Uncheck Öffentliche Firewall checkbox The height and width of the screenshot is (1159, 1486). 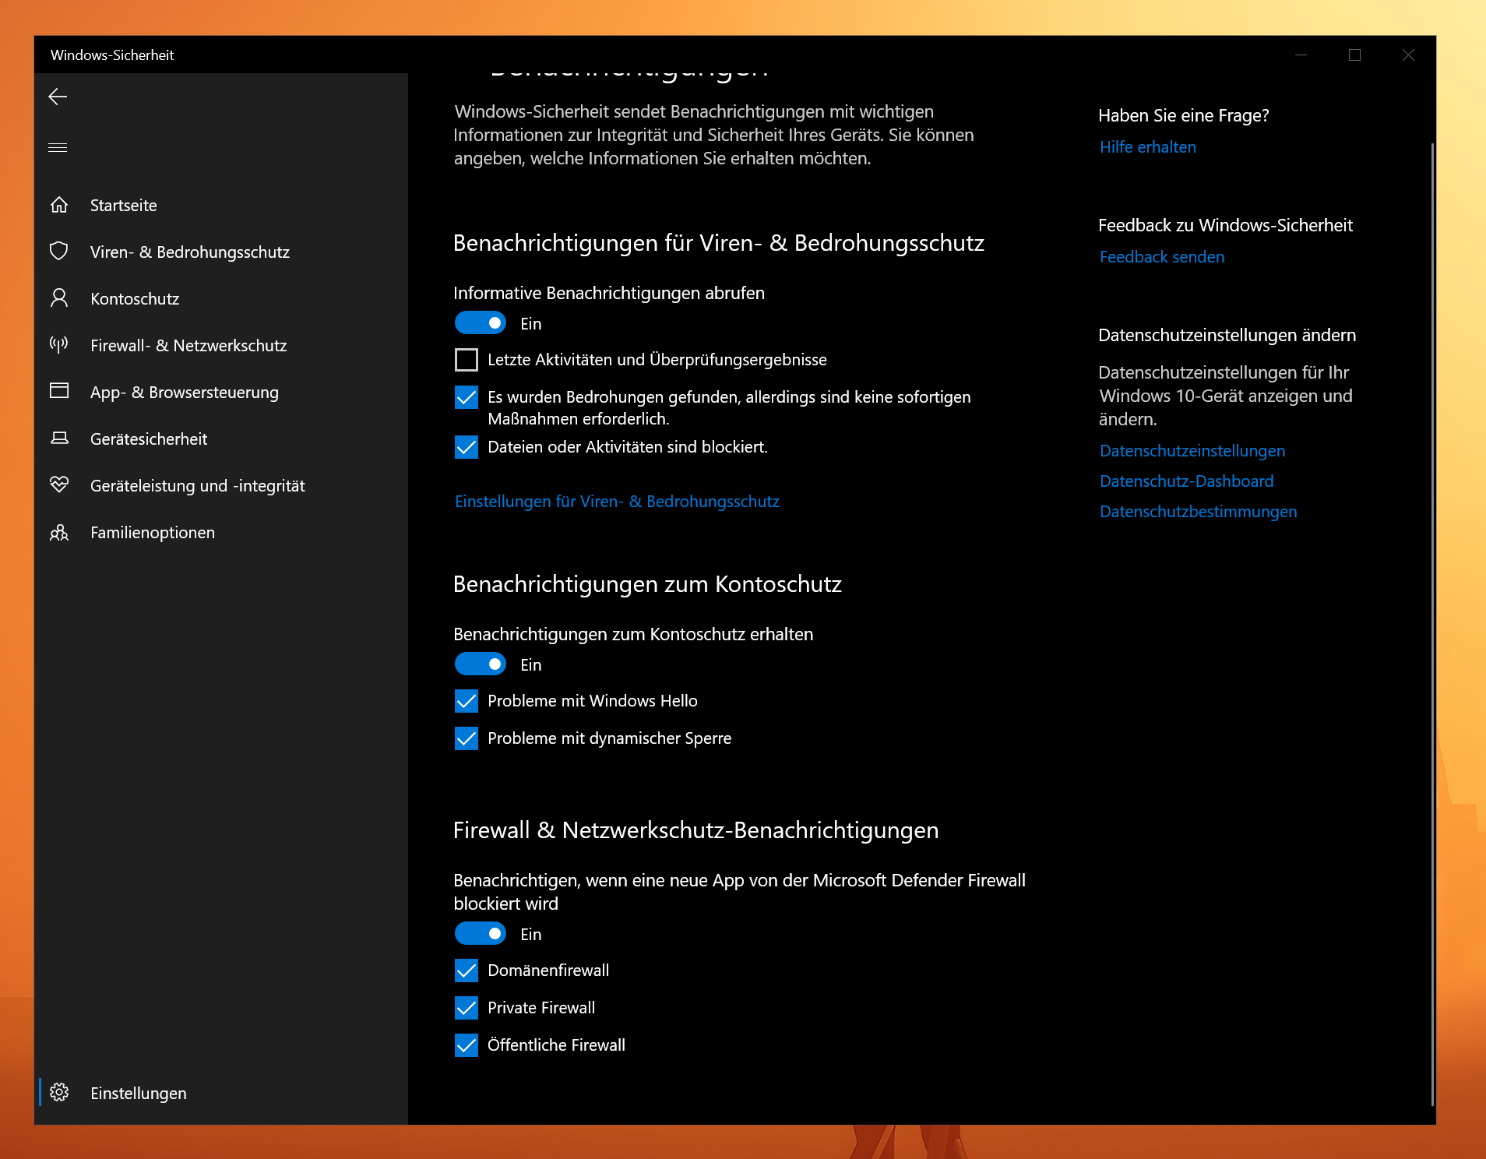[467, 1045]
